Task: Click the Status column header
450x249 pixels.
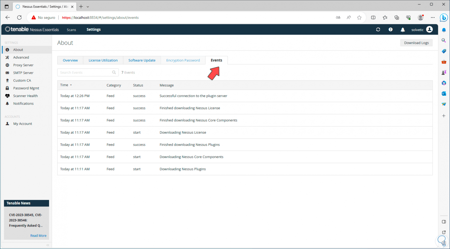Action: tap(138, 85)
